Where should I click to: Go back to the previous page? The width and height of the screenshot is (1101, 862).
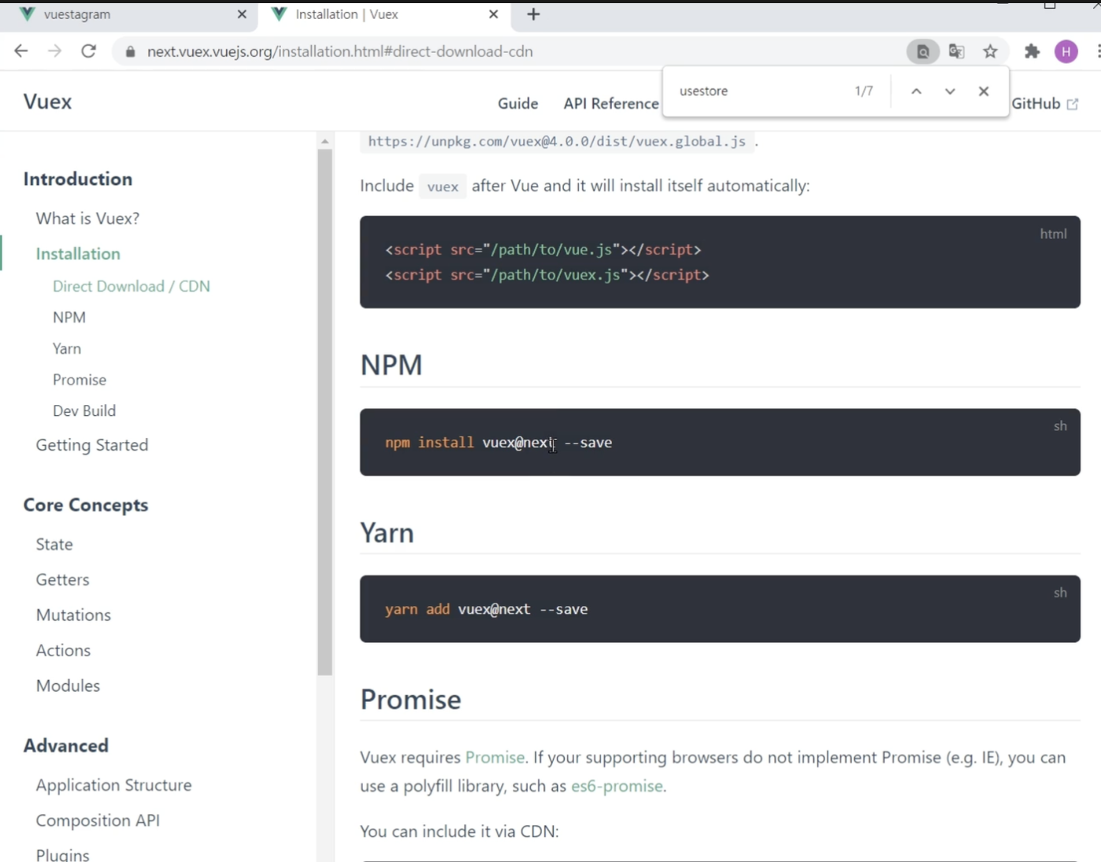(21, 51)
